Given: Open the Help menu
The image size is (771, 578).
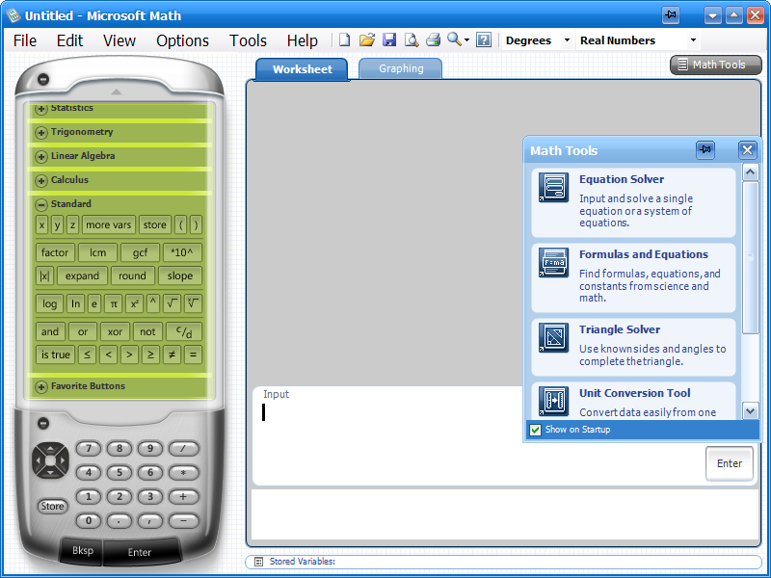Looking at the screenshot, I should pos(302,40).
